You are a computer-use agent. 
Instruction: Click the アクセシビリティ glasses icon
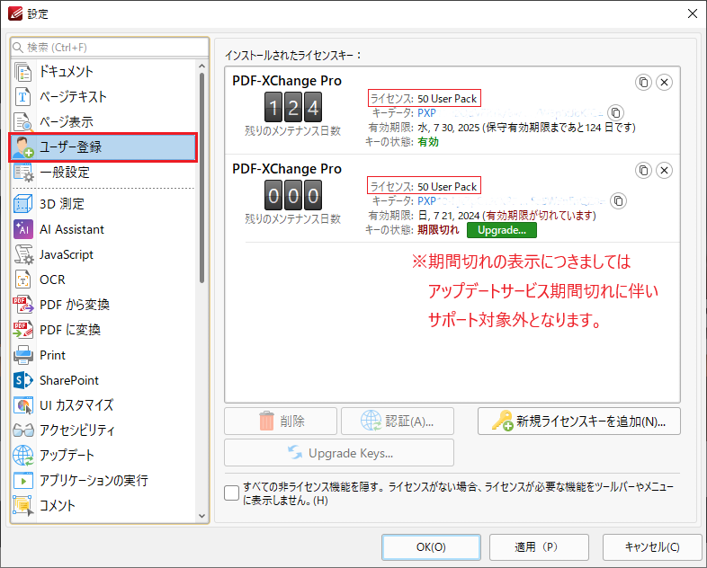pyautogui.click(x=23, y=430)
